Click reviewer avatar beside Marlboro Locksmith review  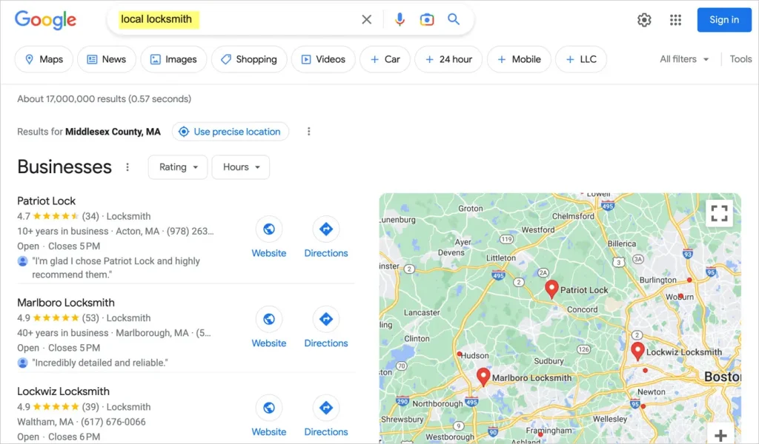[x=22, y=363]
